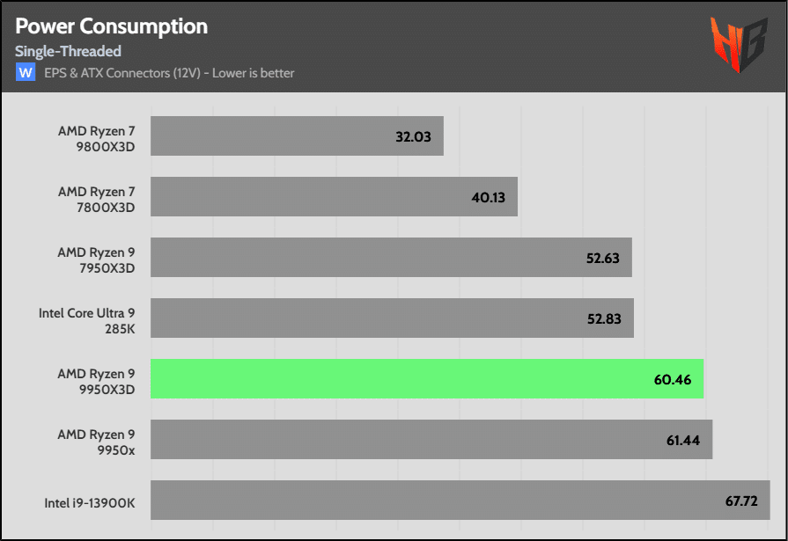Screen dimensions: 788x541
Task: Click the 32.03 value on the top bar
Action: (x=414, y=137)
